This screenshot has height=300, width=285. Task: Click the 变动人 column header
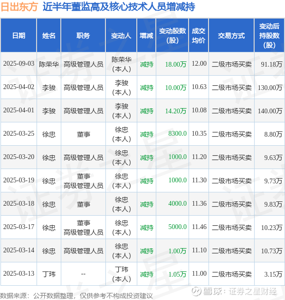tap(121, 35)
